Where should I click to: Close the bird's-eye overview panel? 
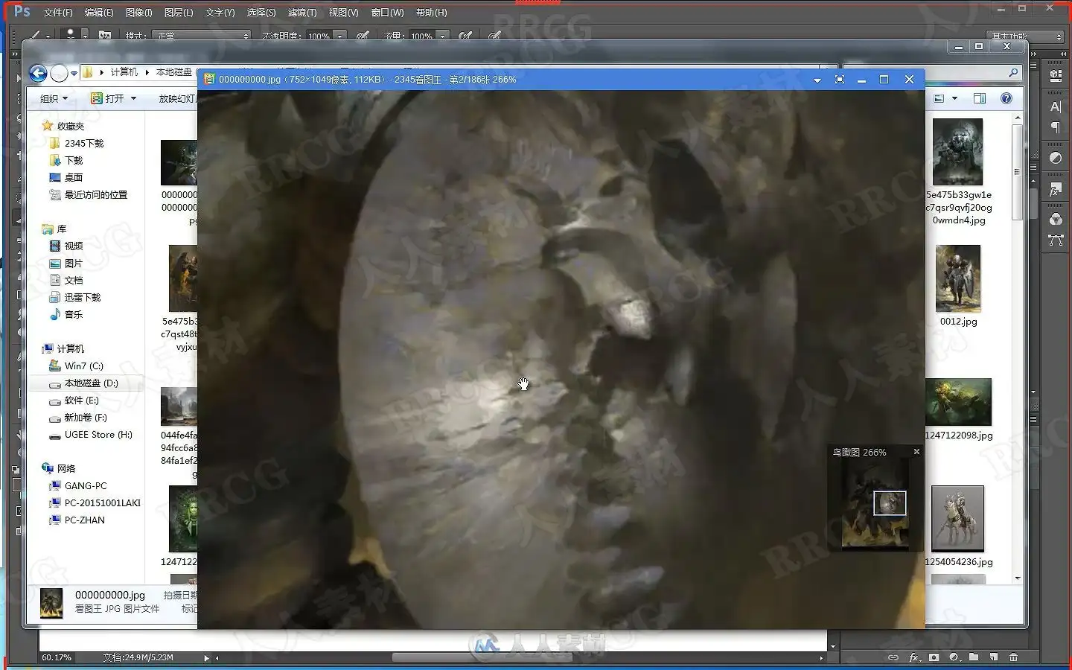click(x=916, y=452)
